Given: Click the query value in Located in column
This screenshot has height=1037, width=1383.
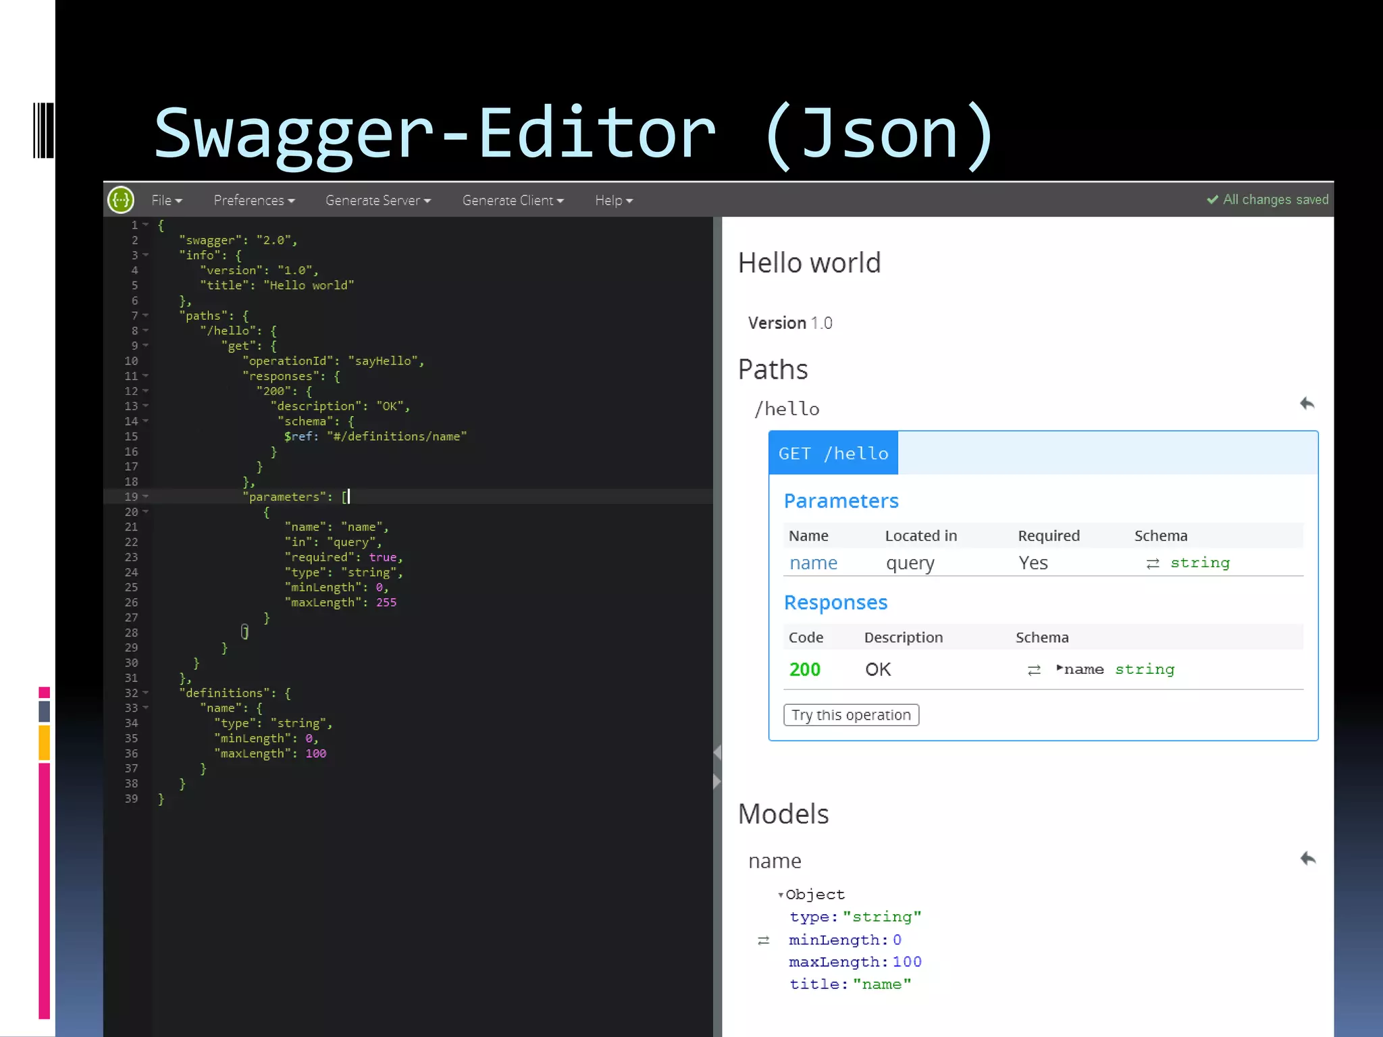Looking at the screenshot, I should (910, 564).
